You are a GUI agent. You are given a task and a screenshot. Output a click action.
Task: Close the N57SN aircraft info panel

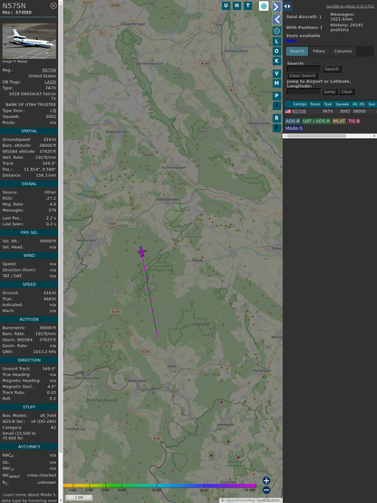pyautogui.click(x=53, y=5)
